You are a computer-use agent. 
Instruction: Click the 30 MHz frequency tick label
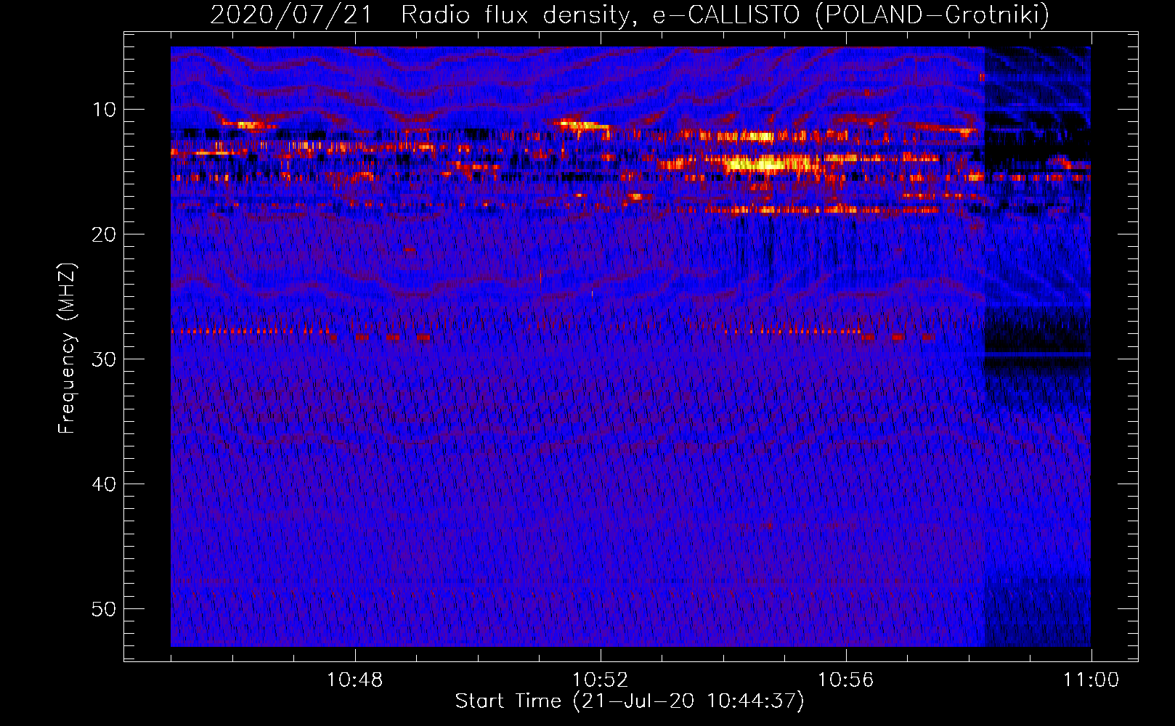coord(105,359)
